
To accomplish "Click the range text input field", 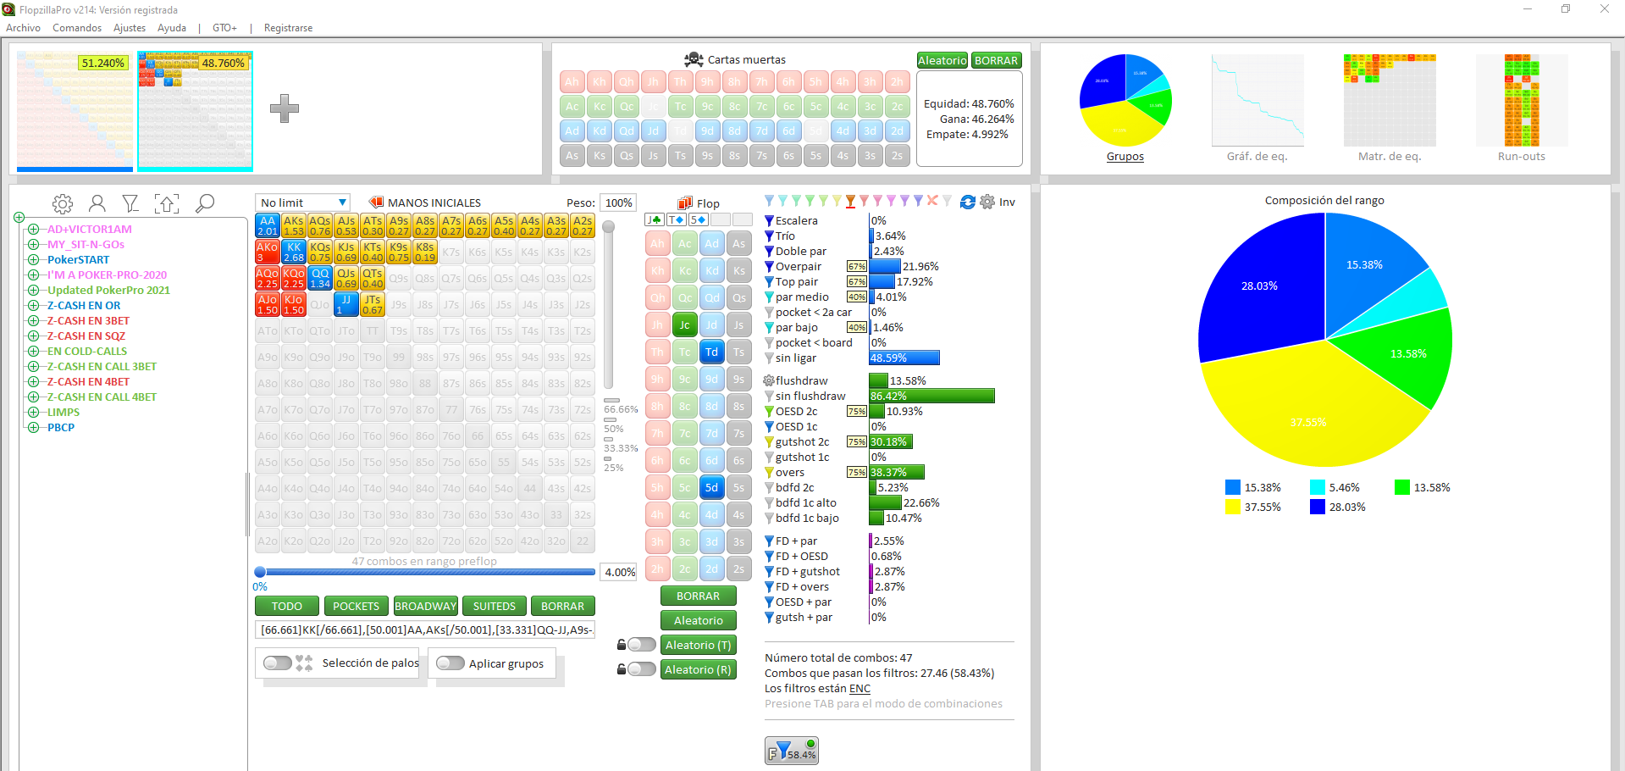I will coord(425,630).
